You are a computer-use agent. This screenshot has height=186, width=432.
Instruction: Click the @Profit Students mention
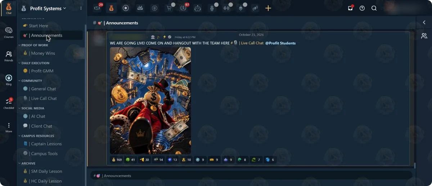280,43
